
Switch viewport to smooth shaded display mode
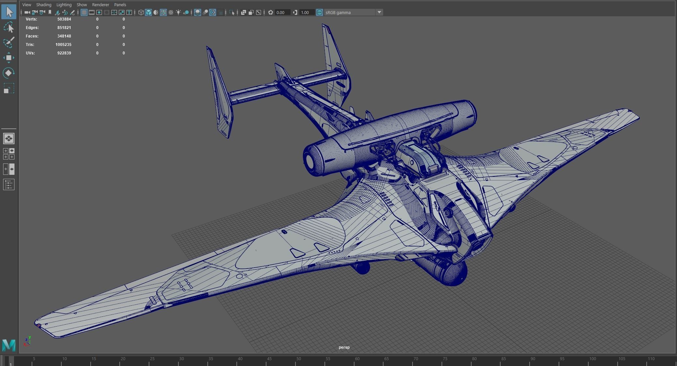pyautogui.click(x=149, y=12)
